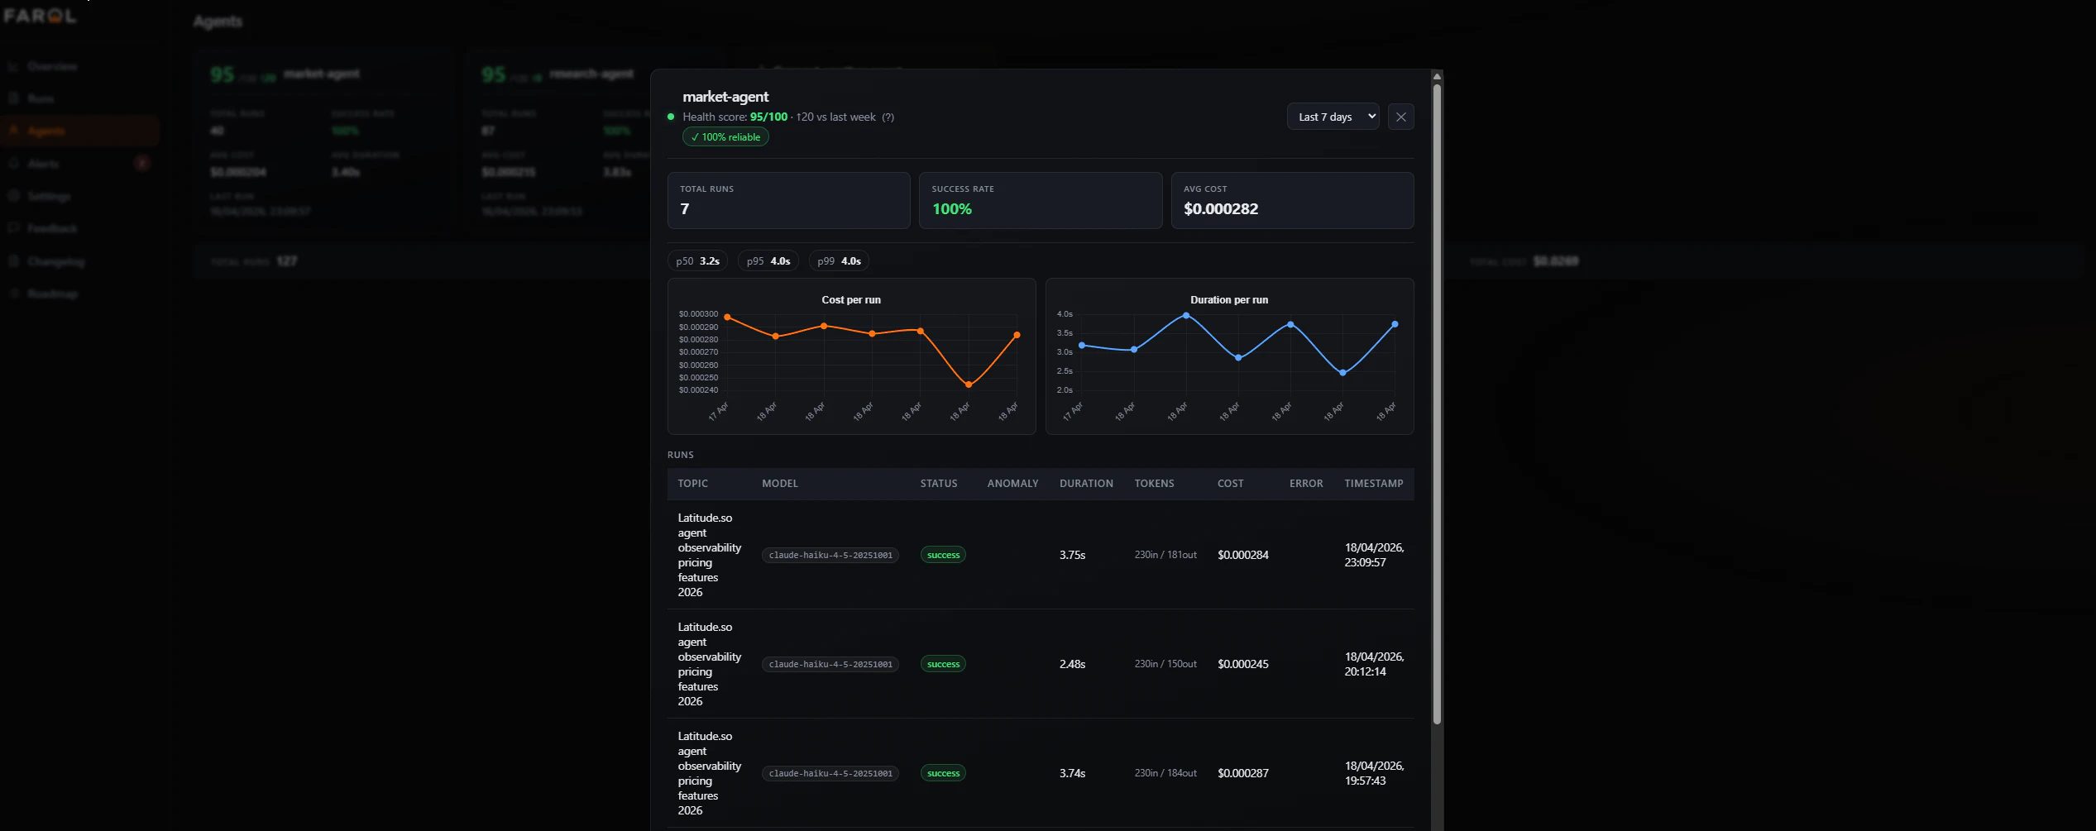Screen dimensions: 2096x831
Task: Click the 18/04/2026, 20:12:14 timestamp
Action: click(x=1374, y=664)
